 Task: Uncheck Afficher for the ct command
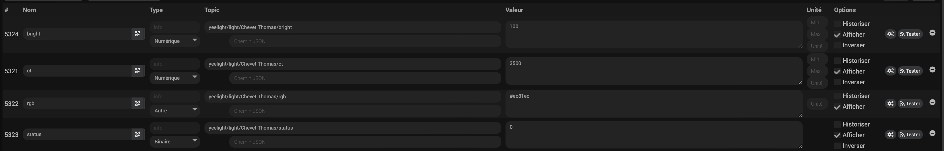[x=837, y=72]
